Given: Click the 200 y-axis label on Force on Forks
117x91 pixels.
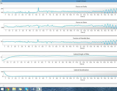Looking at the screenshot, I should click(2, 9).
